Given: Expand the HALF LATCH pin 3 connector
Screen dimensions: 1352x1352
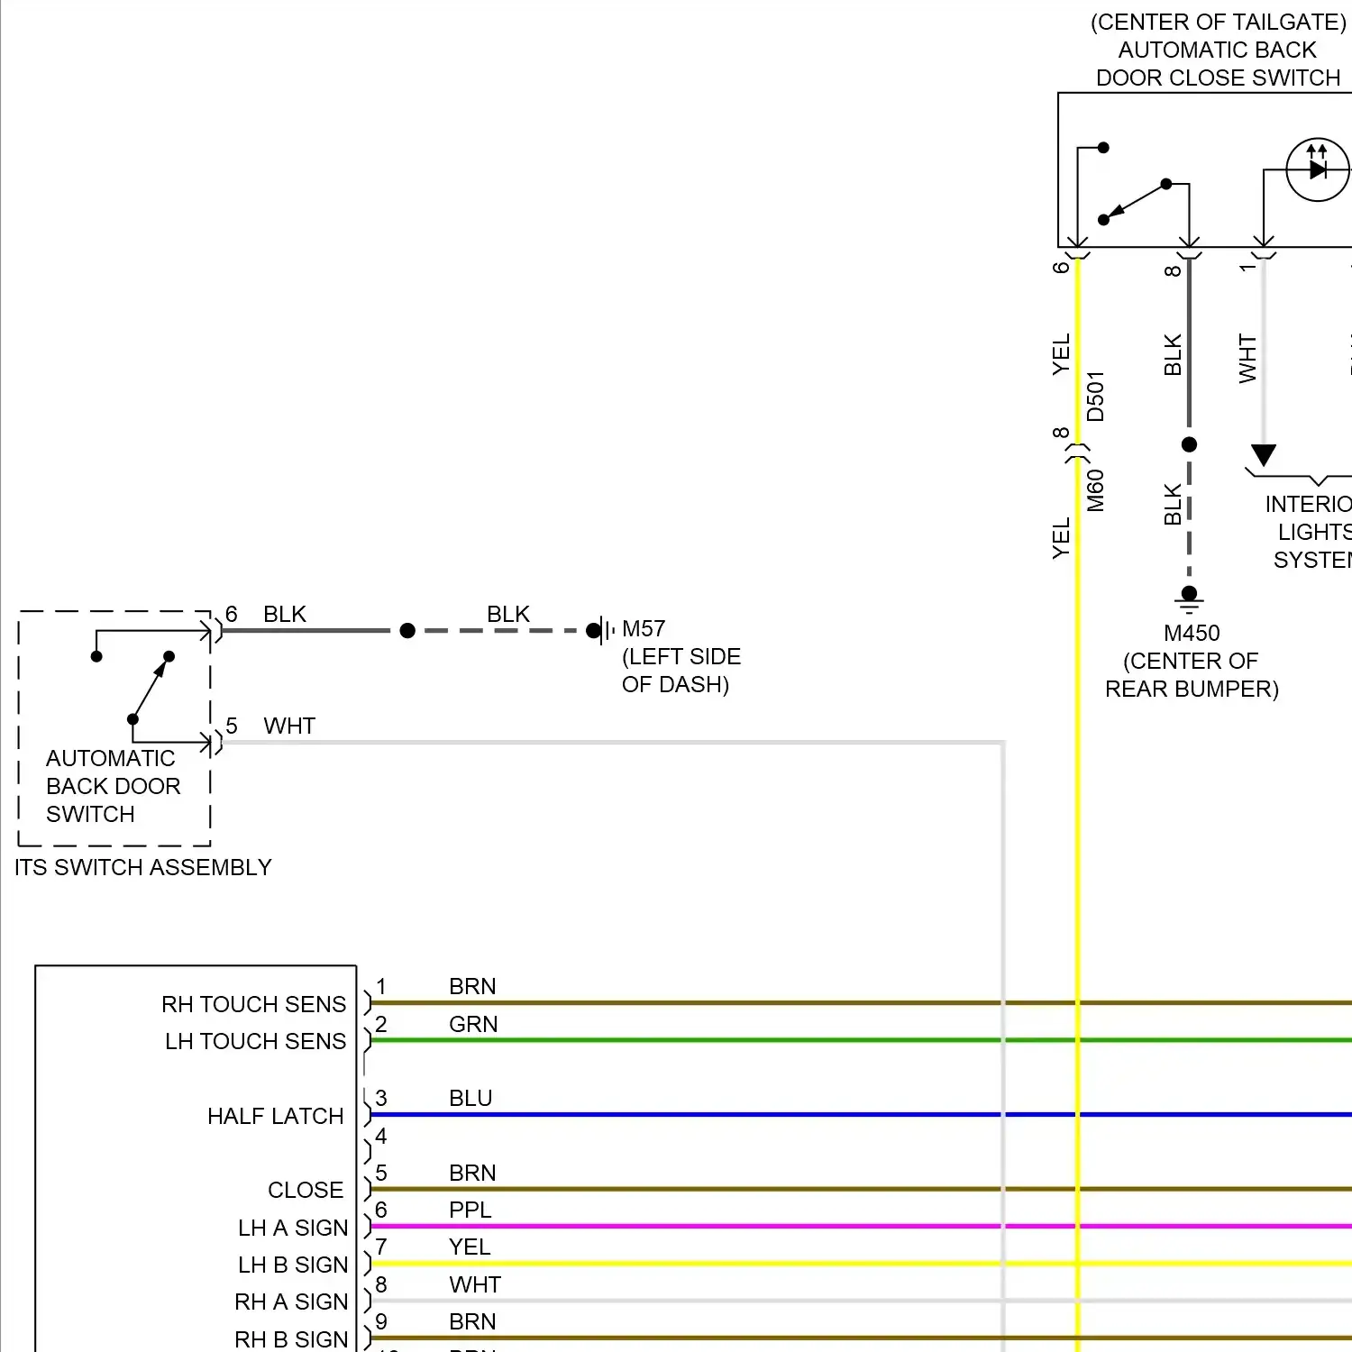Looking at the screenshot, I should pos(367,1116).
